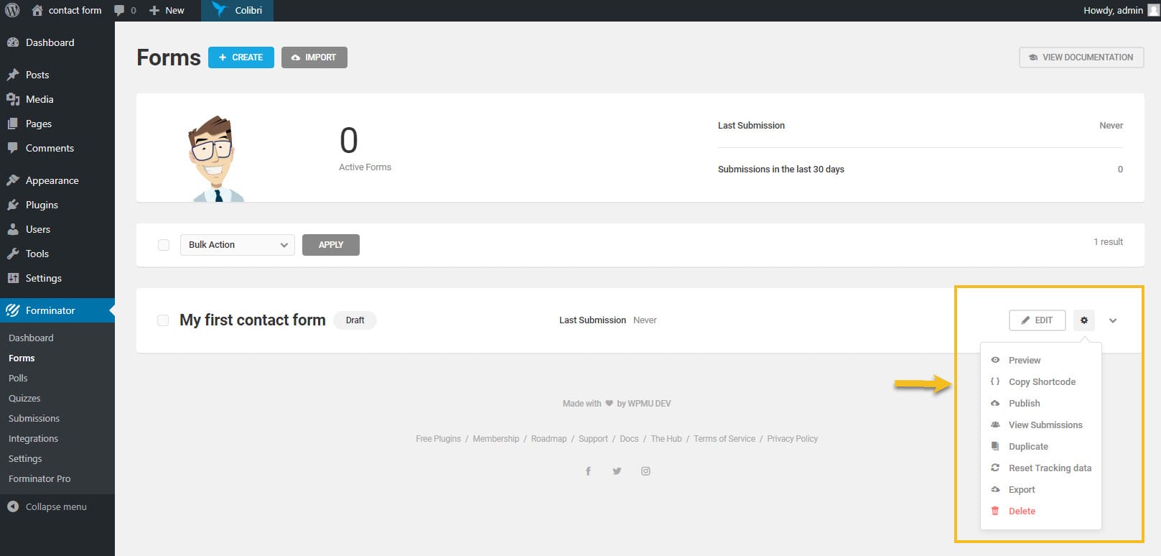Open the Docs footer link
This screenshot has height=556, width=1161.
tap(629, 439)
